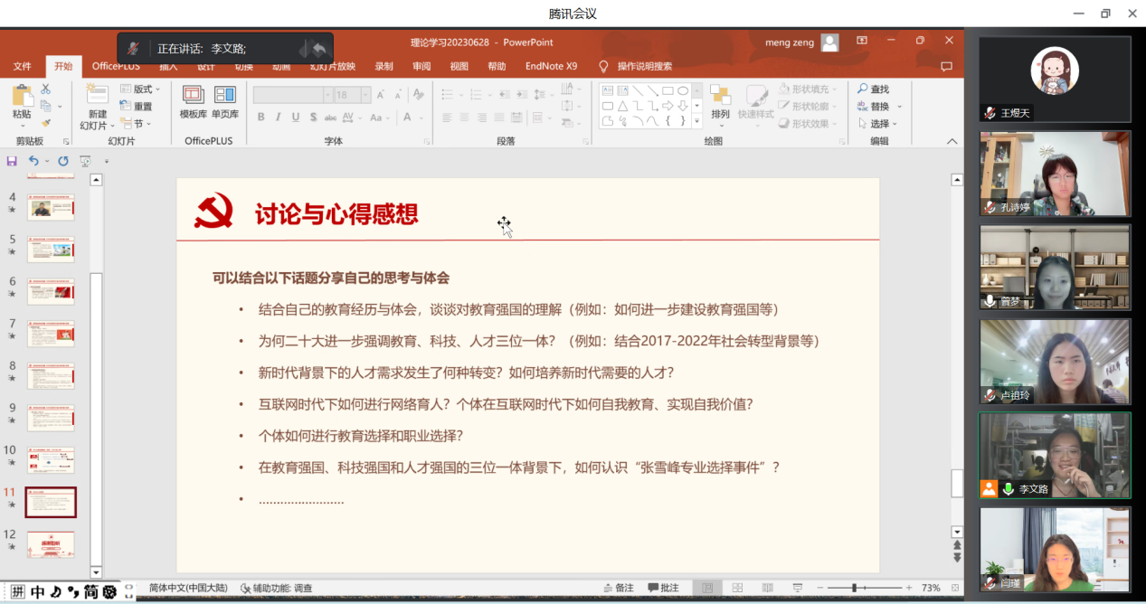Click the Undo arrow icon

[33, 161]
